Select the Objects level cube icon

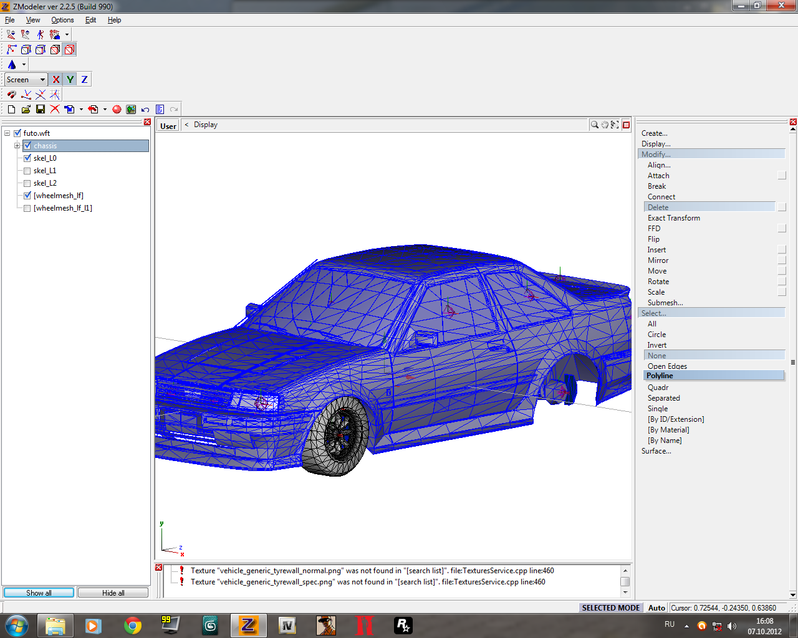coord(55,49)
